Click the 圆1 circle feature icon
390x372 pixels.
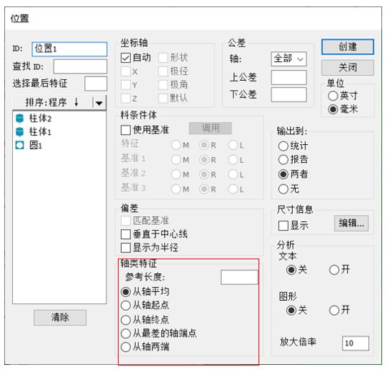(x=19, y=145)
